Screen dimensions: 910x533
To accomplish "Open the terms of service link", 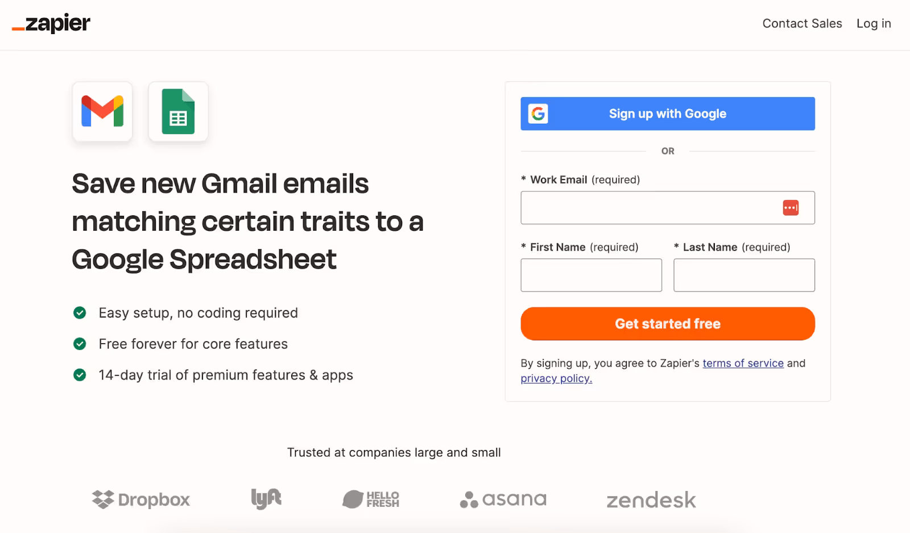I will 743,363.
